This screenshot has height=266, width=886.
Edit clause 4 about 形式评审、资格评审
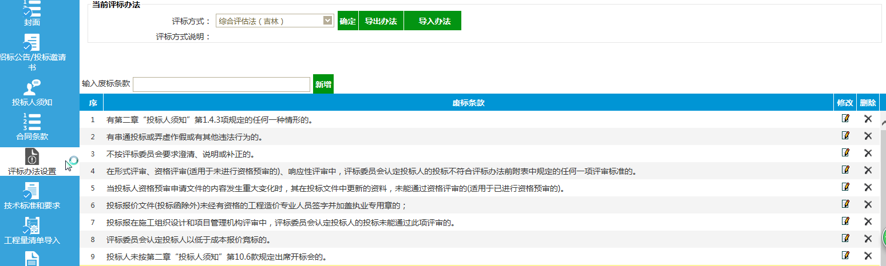pos(845,170)
